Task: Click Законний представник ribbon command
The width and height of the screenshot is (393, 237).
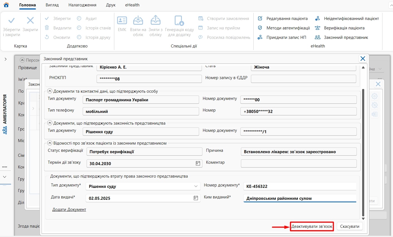Action: pos(341,37)
